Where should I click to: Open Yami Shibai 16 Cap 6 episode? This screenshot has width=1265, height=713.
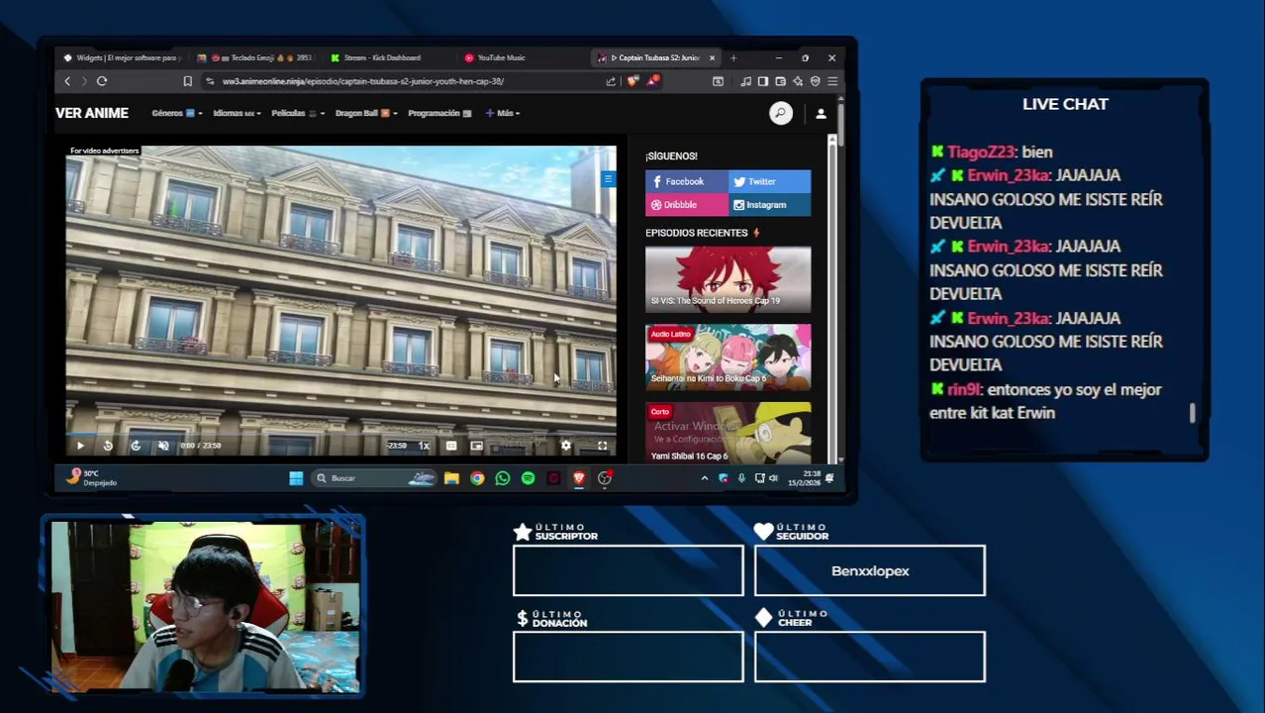(x=728, y=433)
